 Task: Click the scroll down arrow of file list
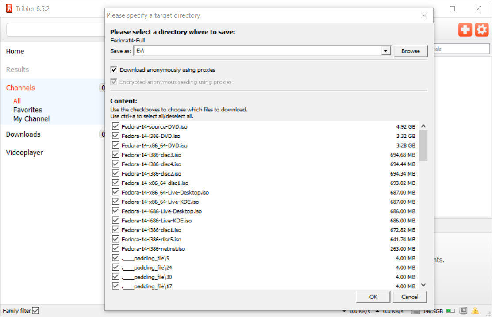(423, 285)
